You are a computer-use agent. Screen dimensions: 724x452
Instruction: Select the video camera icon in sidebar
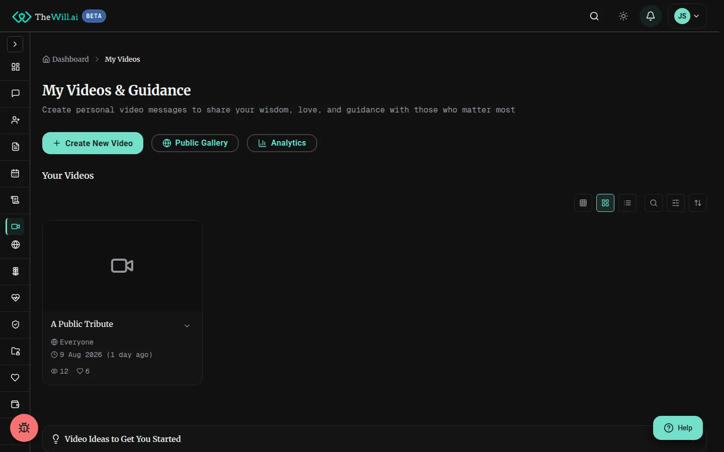pyautogui.click(x=16, y=227)
